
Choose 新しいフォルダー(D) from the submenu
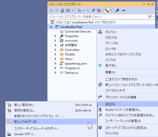[x=25, y=121]
